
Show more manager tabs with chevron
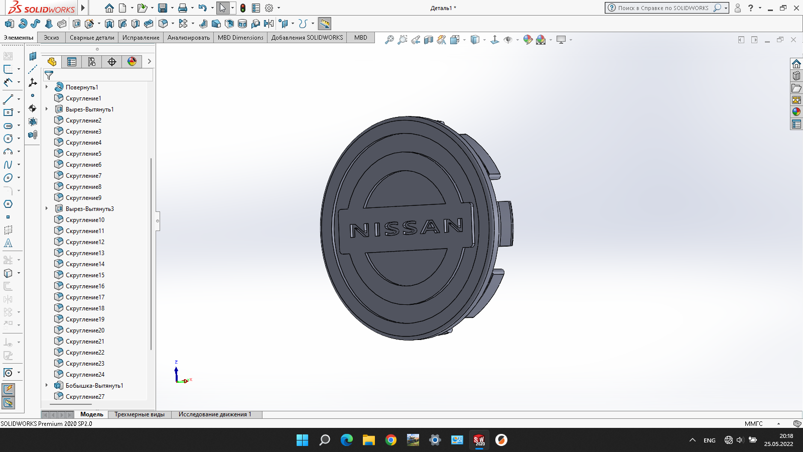tap(149, 62)
